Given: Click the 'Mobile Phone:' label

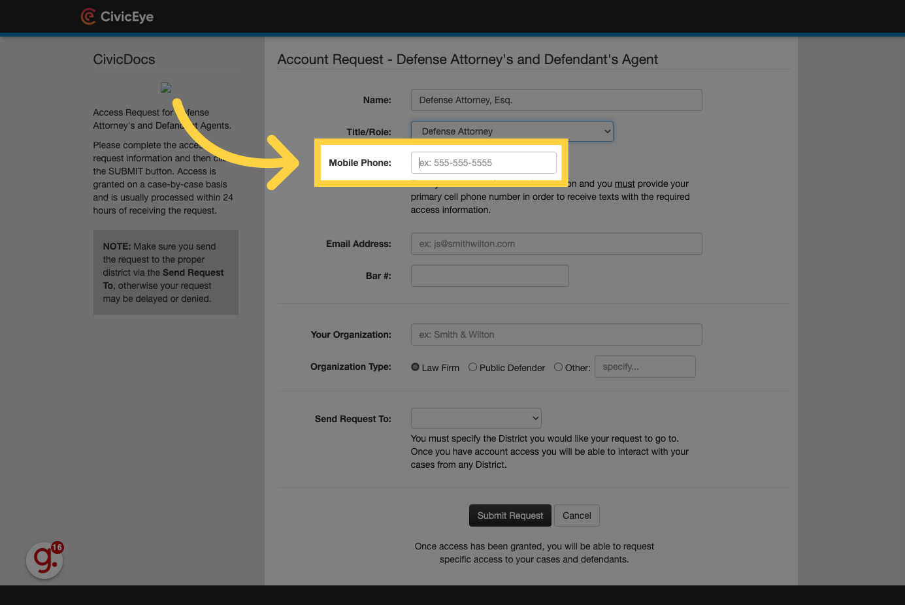Looking at the screenshot, I should [360, 163].
